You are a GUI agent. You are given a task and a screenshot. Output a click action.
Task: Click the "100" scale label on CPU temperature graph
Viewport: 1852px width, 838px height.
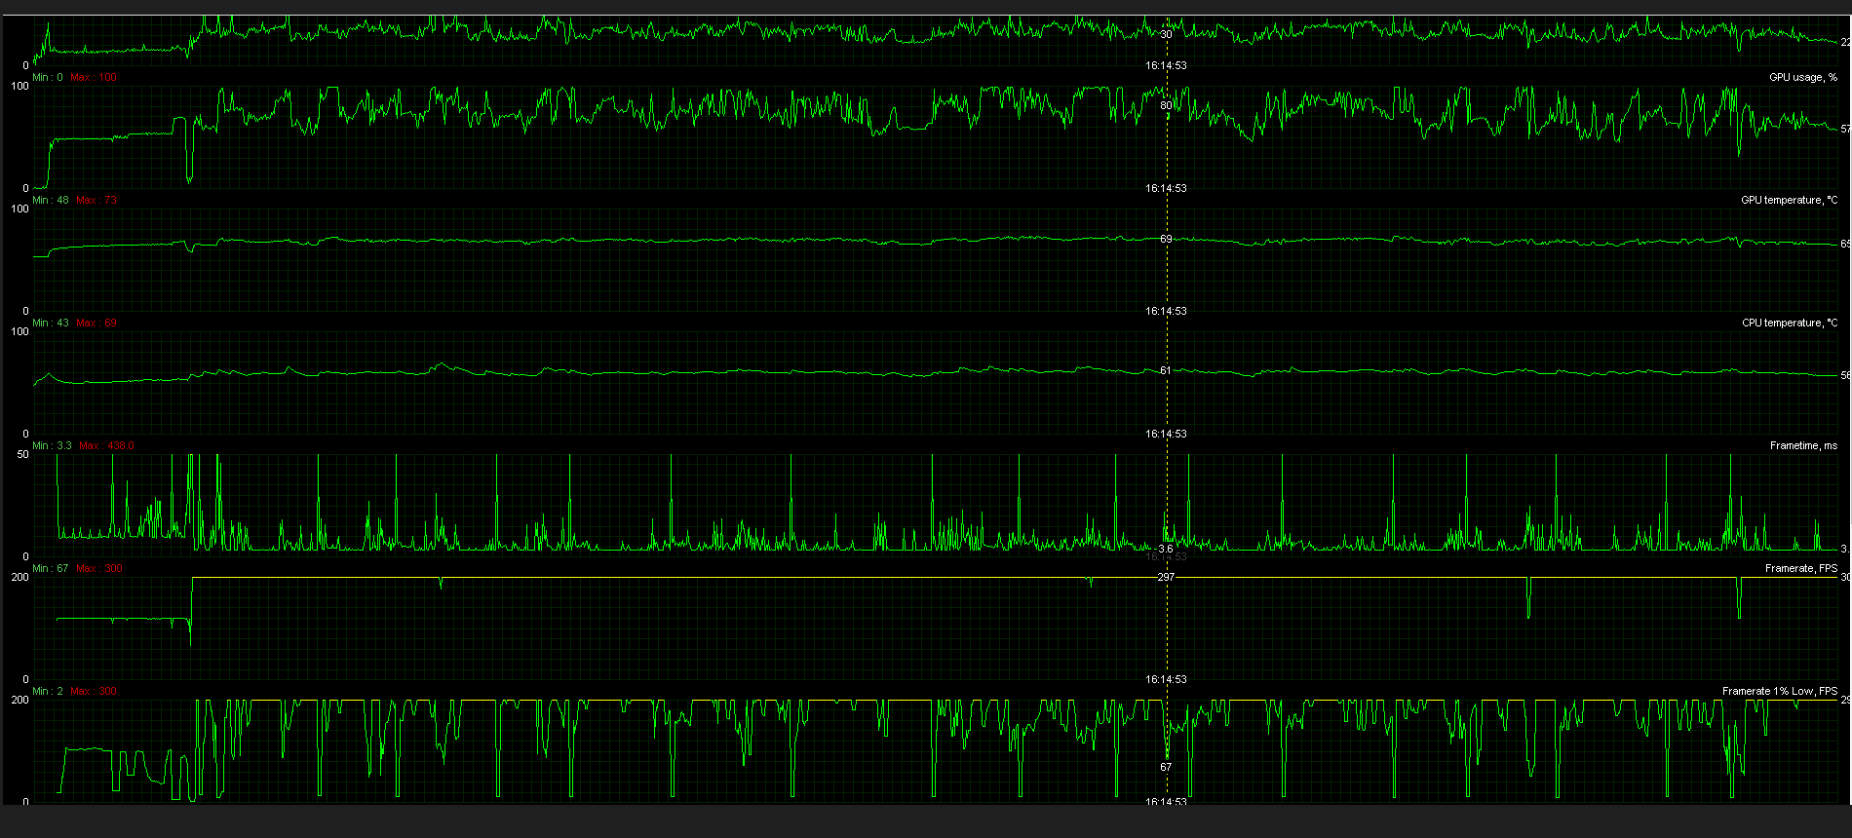pyautogui.click(x=19, y=331)
